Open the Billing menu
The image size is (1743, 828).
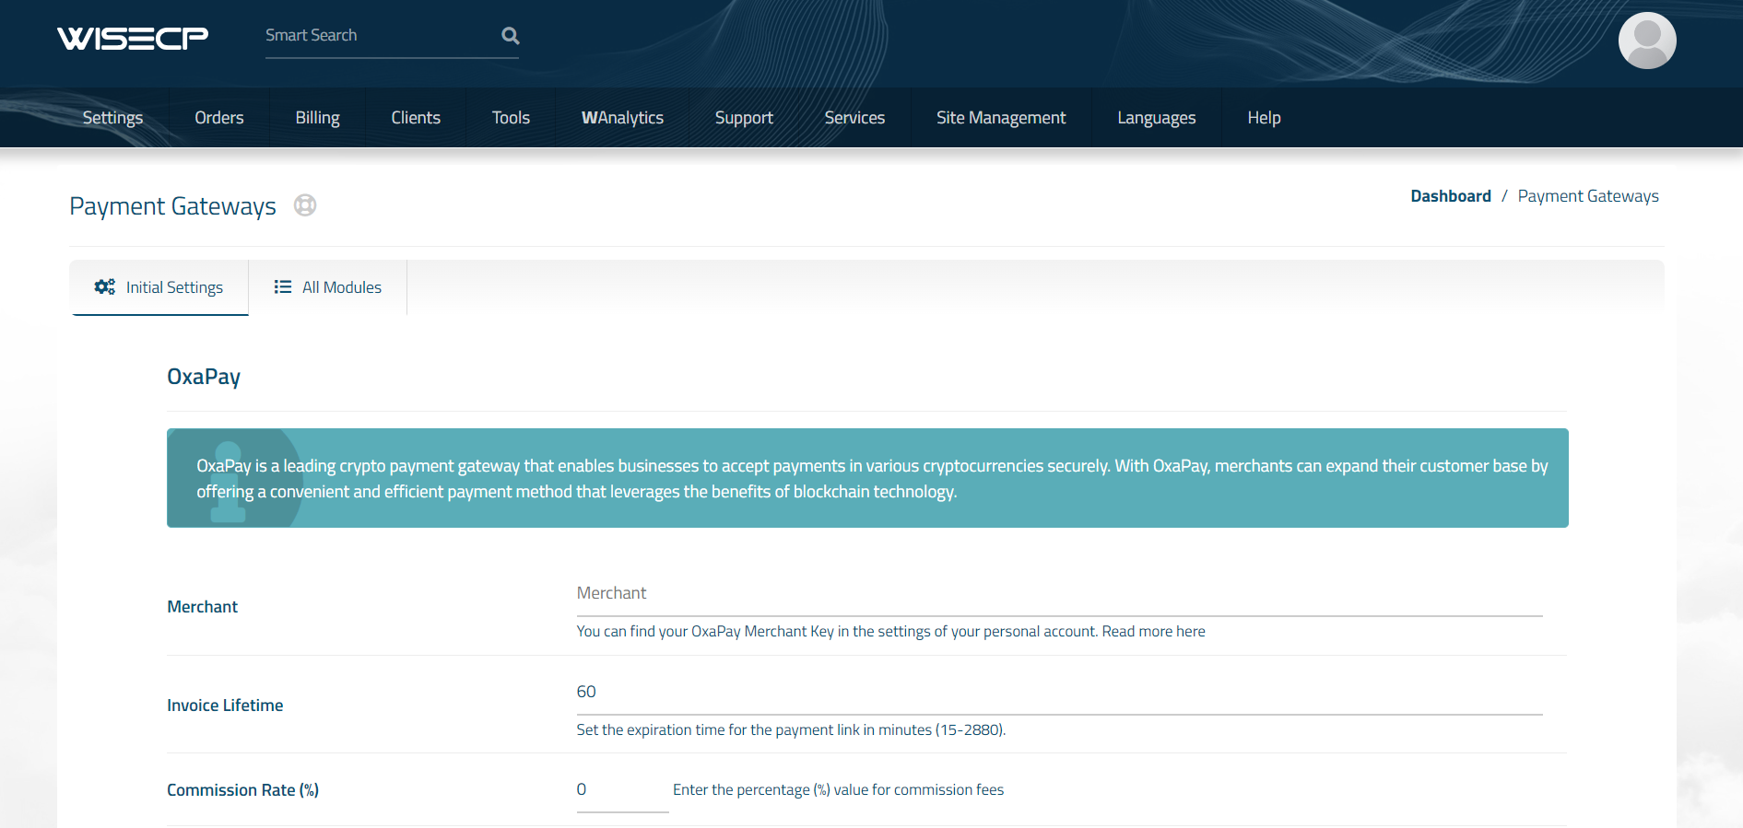(317, 118)
